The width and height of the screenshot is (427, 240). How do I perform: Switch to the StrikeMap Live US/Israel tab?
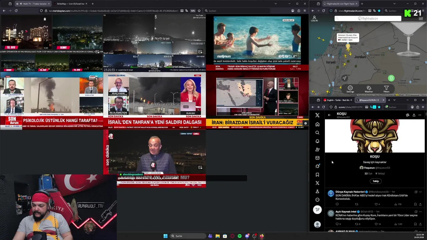tap(70, 4)
